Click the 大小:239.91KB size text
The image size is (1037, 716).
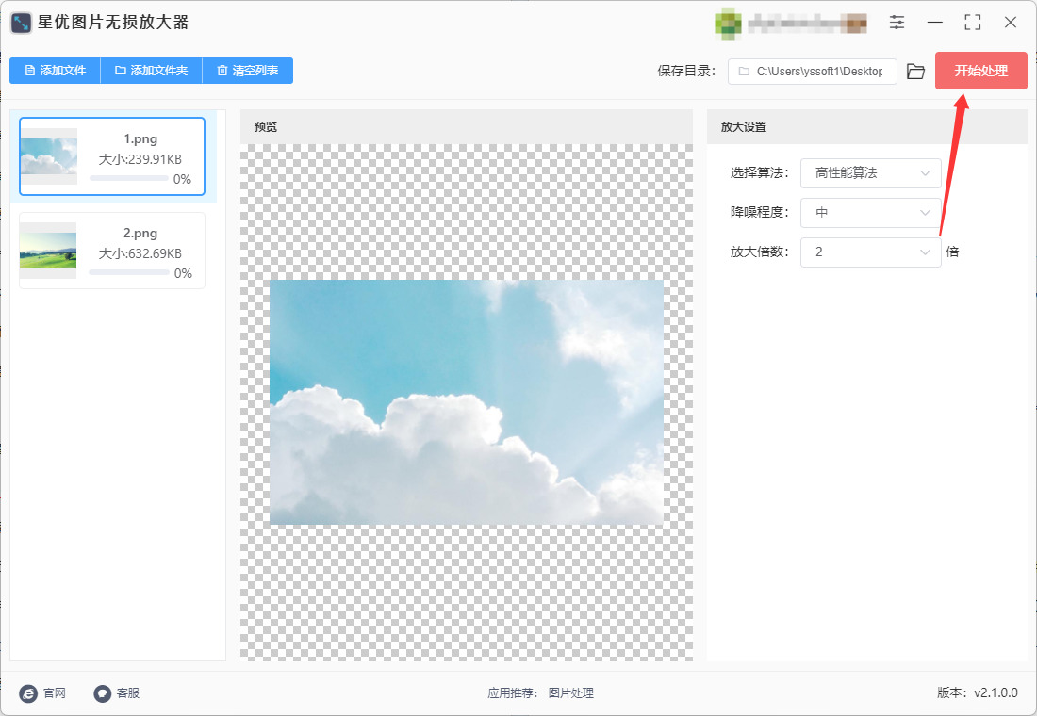140,159
